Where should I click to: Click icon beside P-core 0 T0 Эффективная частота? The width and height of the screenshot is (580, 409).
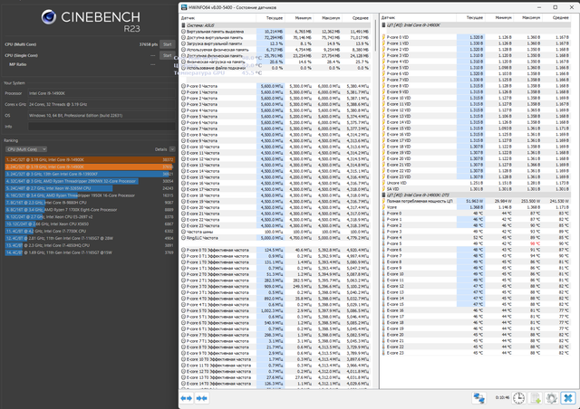coord(183,250)
